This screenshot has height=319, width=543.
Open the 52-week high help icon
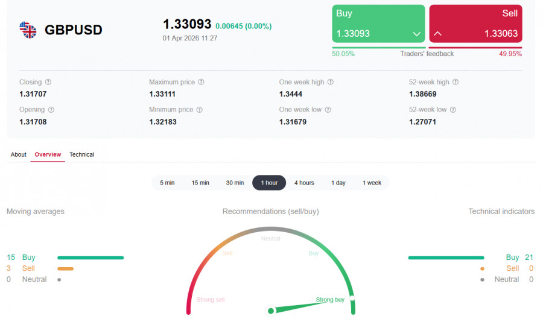click(x=456, y=82)
